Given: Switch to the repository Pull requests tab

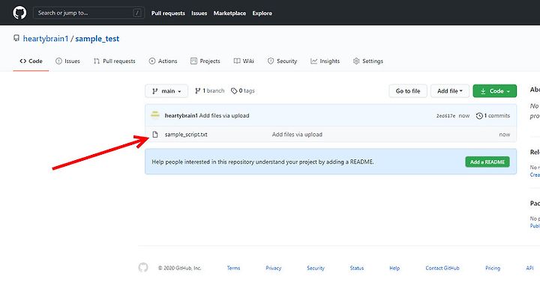Looking at the screenshot, I should coord(115,61).
